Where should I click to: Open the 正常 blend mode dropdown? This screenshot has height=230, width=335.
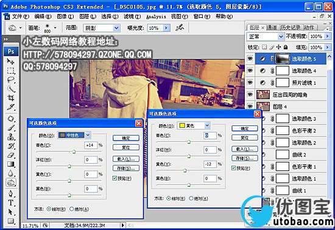click(x=281, y=37)
